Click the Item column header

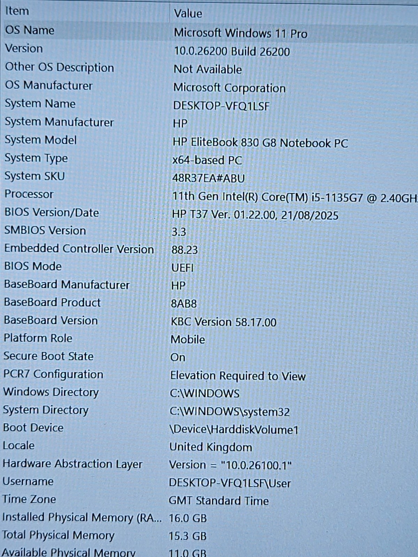point(17,11)
